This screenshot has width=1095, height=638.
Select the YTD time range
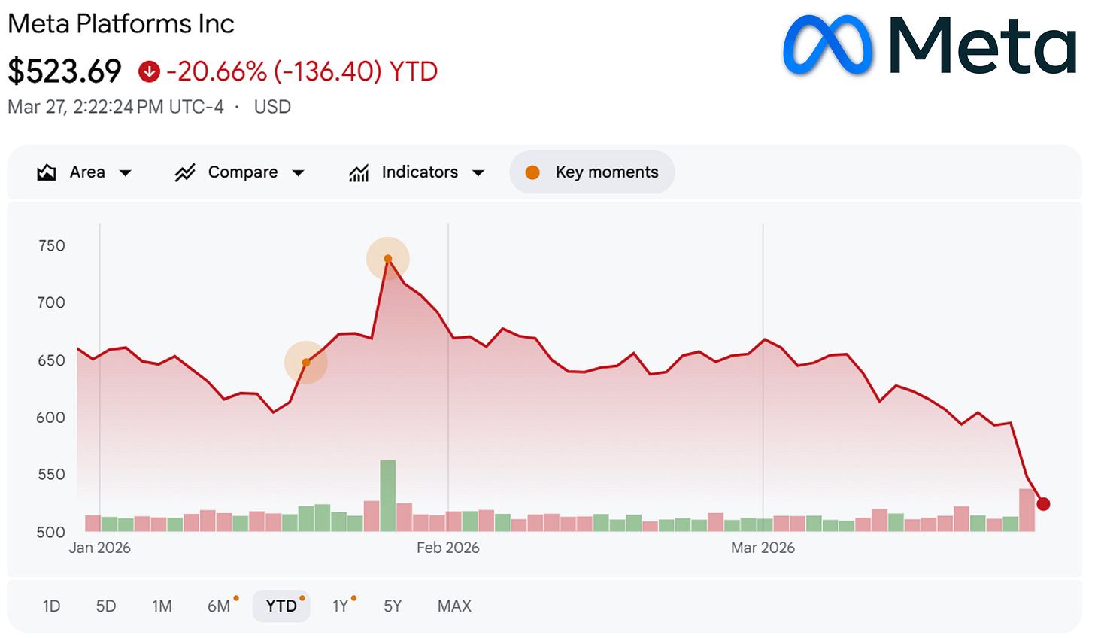[x=281, y=606]
